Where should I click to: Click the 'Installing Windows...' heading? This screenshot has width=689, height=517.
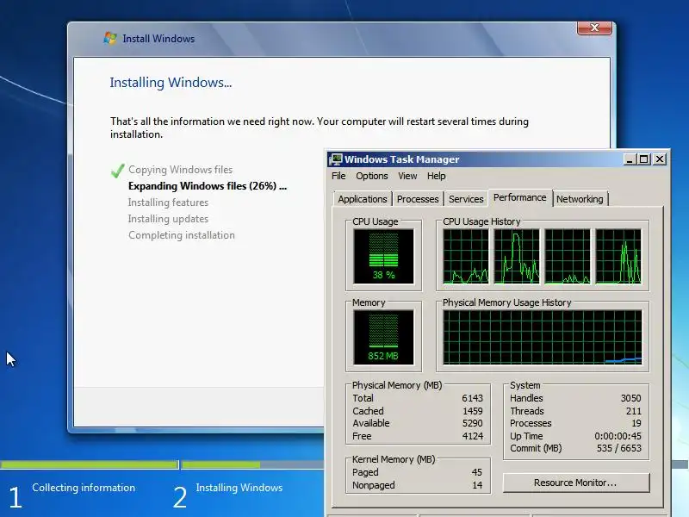click(171, 83)
